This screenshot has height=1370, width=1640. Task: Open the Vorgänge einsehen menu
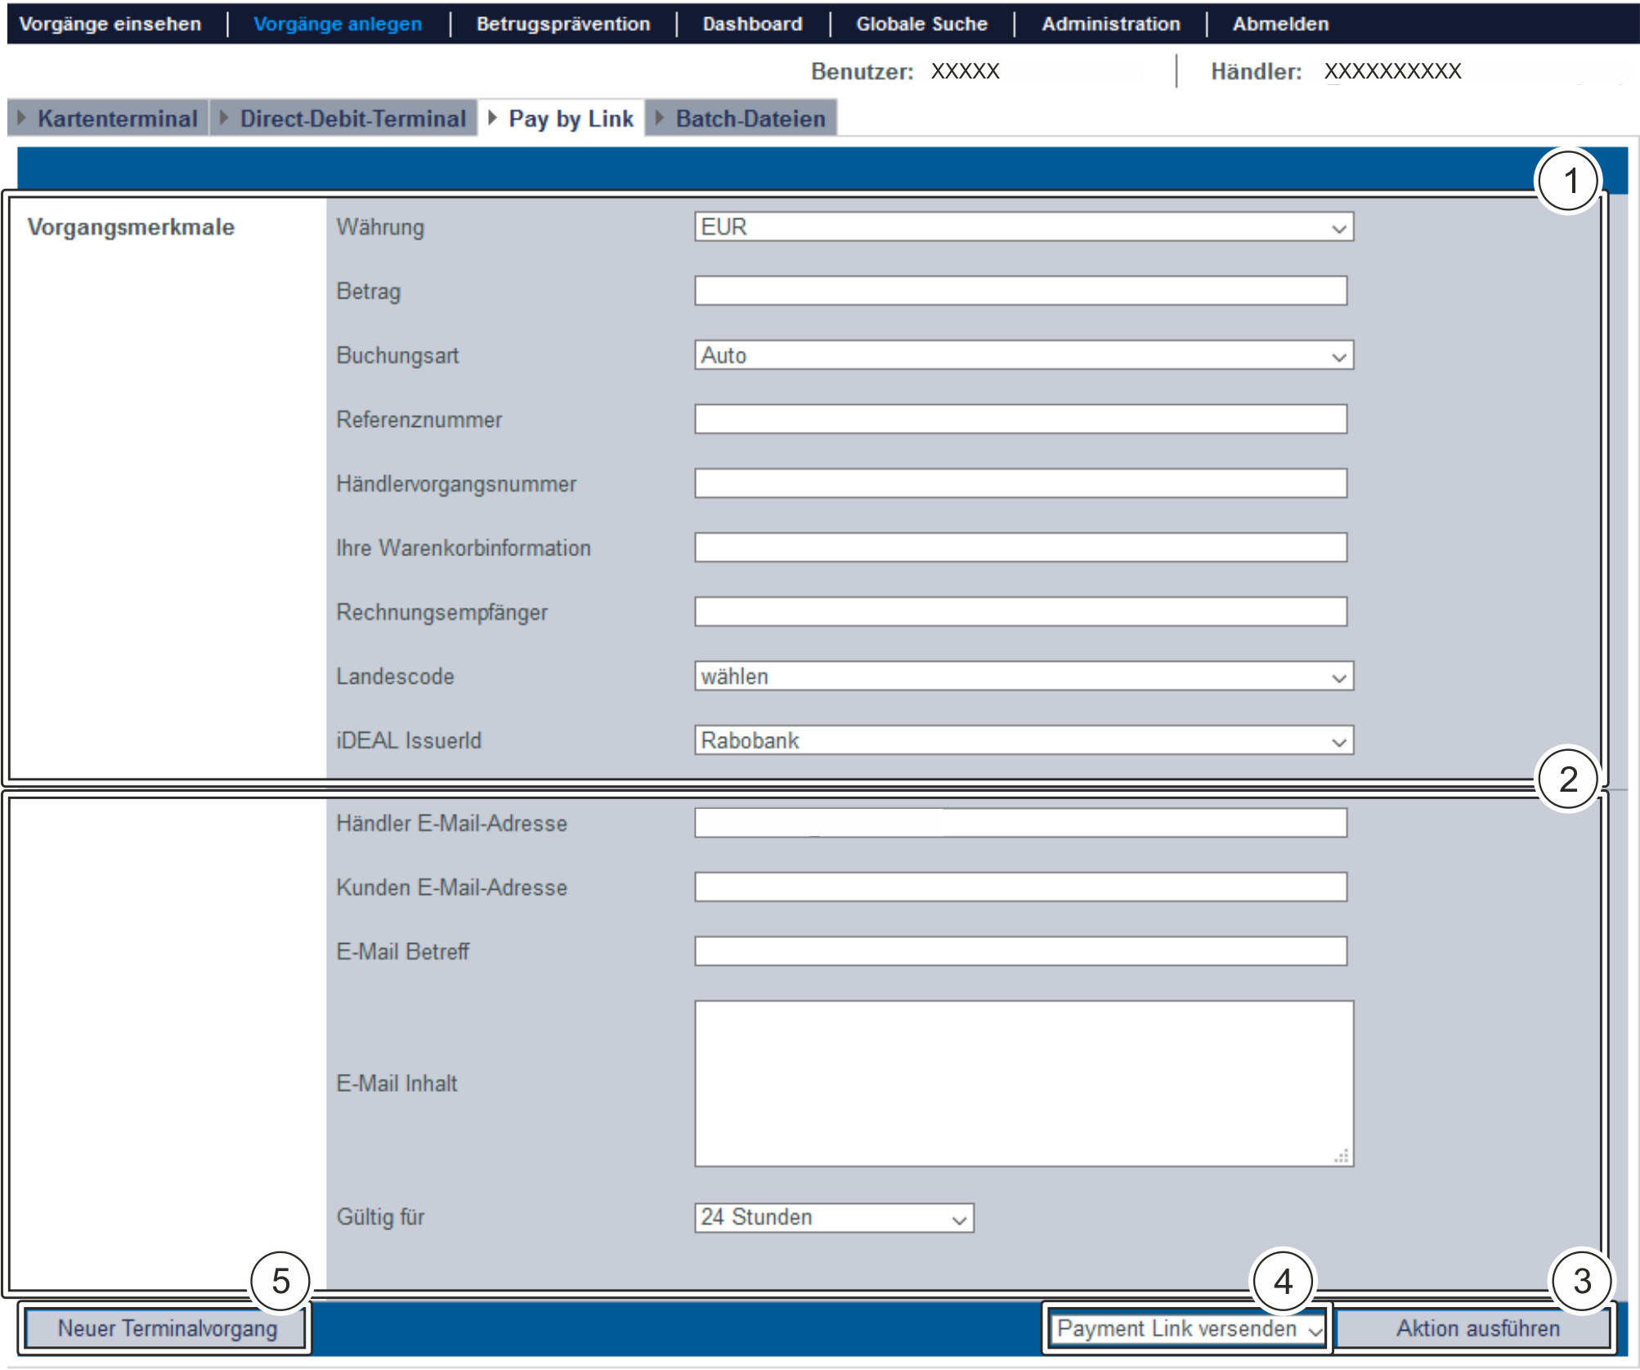(x=110, y=24)
